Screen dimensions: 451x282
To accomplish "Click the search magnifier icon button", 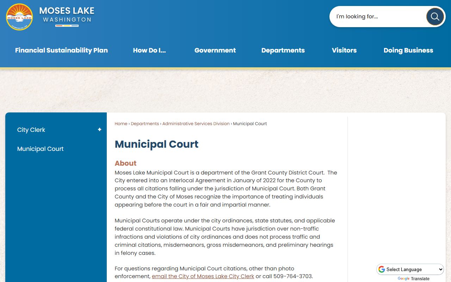I will pyautogui.click(x=435, y=17).
